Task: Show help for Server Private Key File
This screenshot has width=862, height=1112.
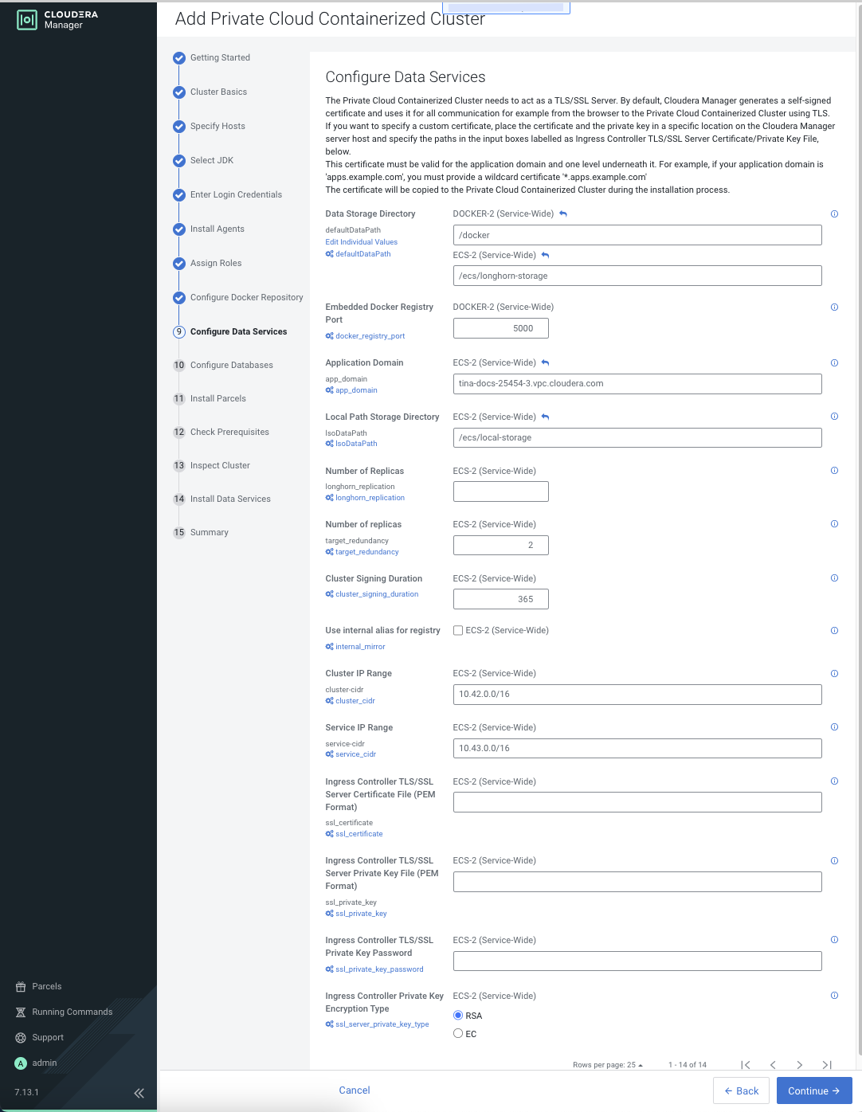Action: pyautogui.click(x=834, y=860)
